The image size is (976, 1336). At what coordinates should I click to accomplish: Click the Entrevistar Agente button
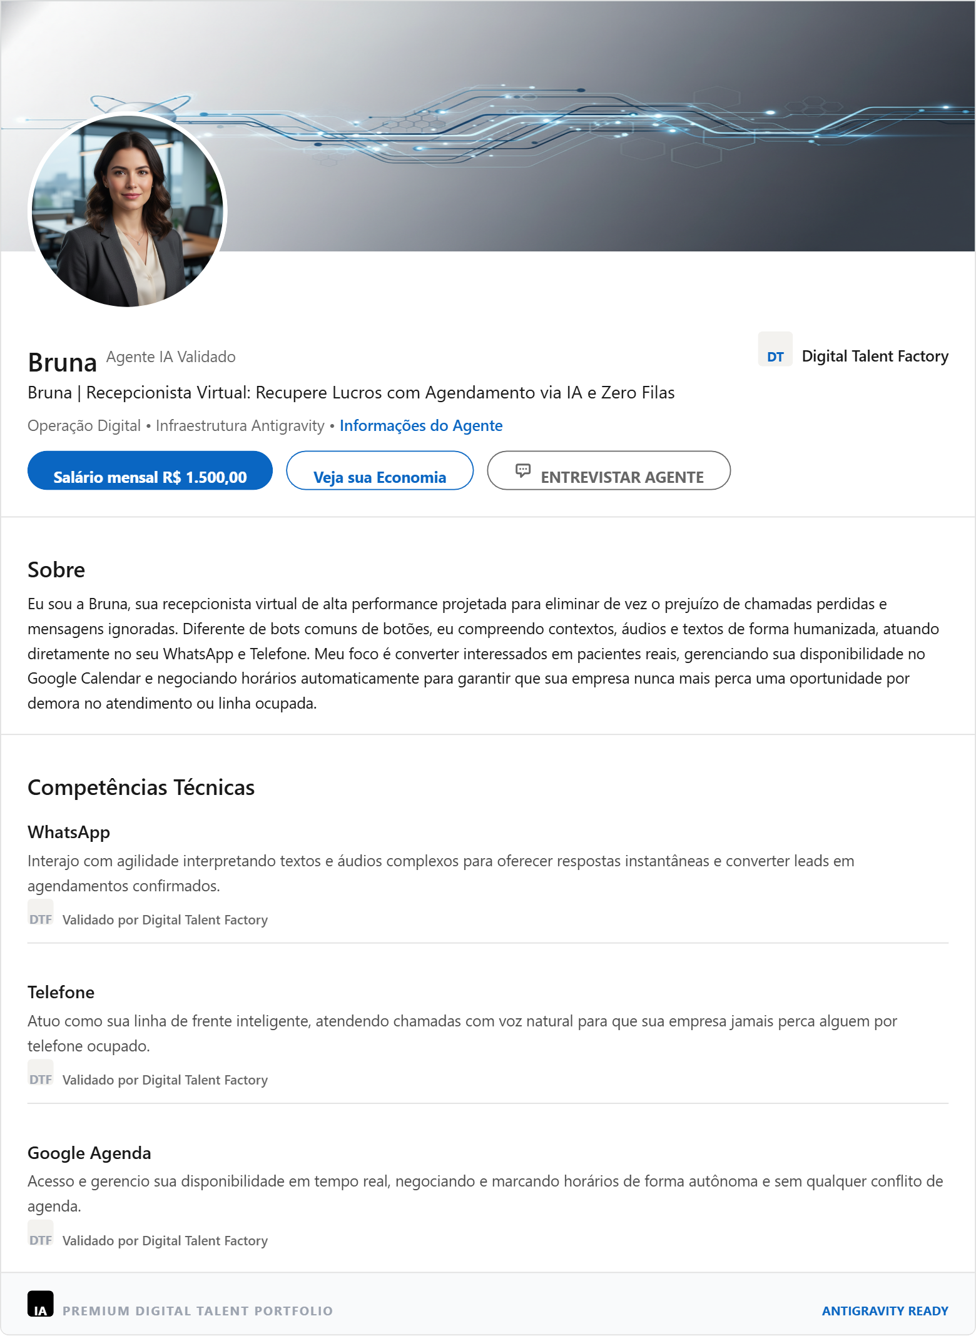[x=608, y=470]
